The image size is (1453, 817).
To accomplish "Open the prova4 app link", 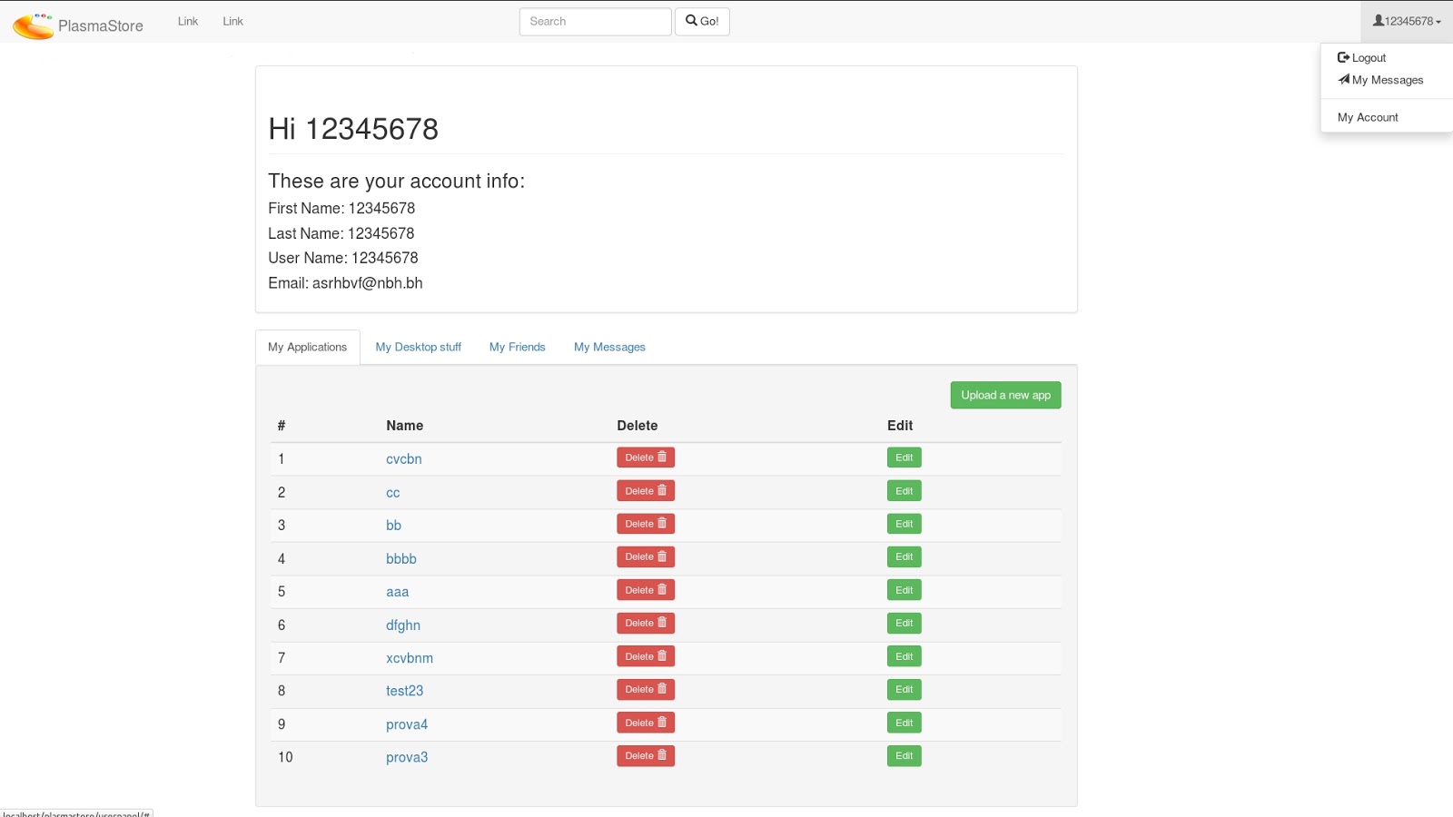I will (x=407, y=724).
